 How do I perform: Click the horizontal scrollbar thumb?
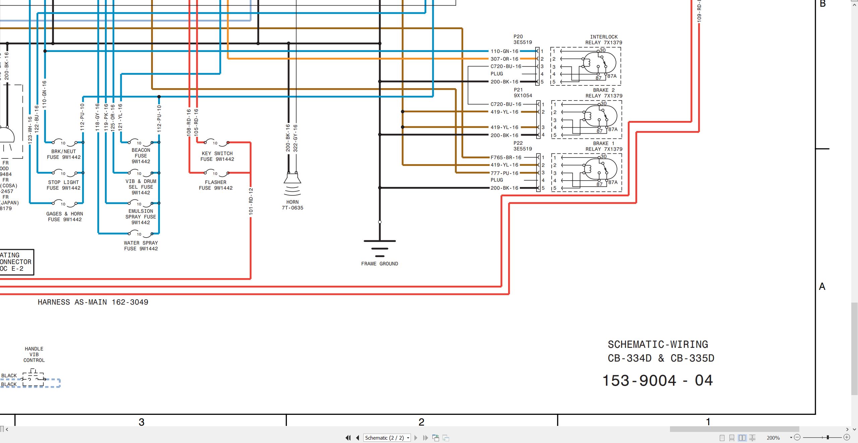(734, 429)
